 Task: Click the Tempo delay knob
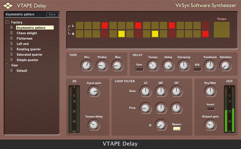[94, 125]
